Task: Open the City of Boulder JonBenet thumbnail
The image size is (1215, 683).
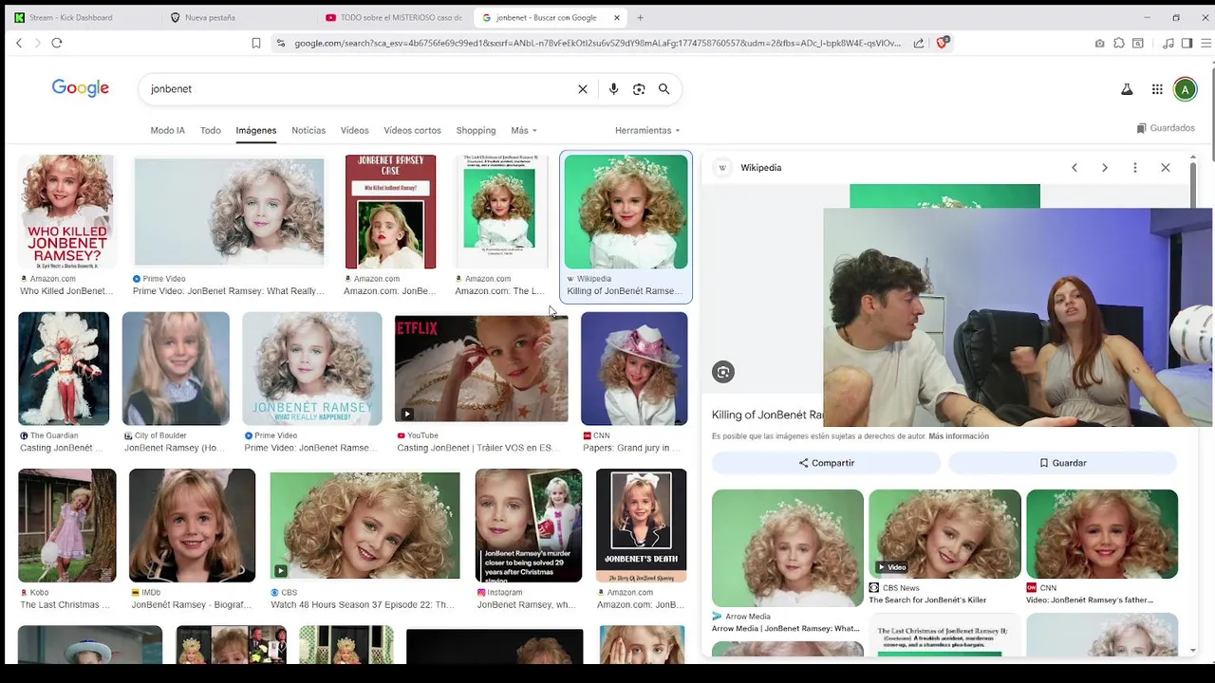Action: point(176,368)
